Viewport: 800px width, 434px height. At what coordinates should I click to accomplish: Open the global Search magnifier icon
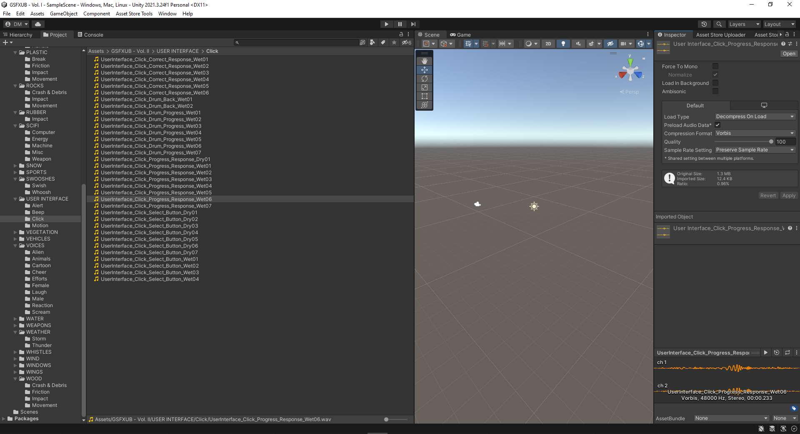coord(719,24)
